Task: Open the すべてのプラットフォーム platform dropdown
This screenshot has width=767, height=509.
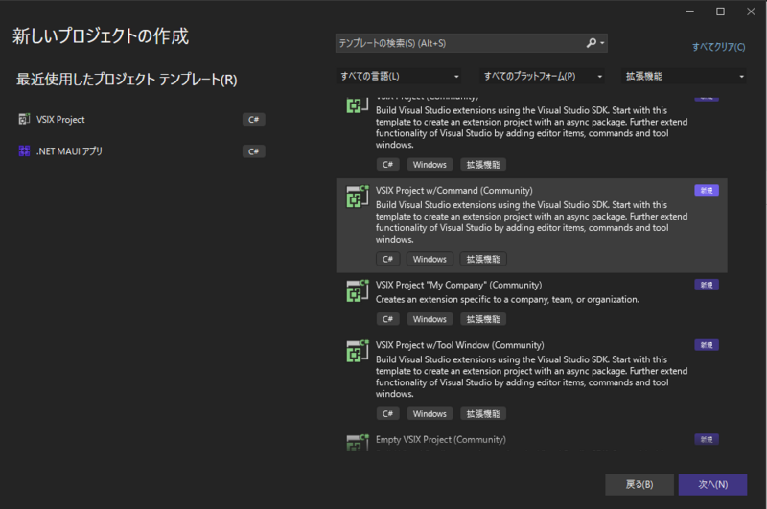Action: click(x=542, y=77)
